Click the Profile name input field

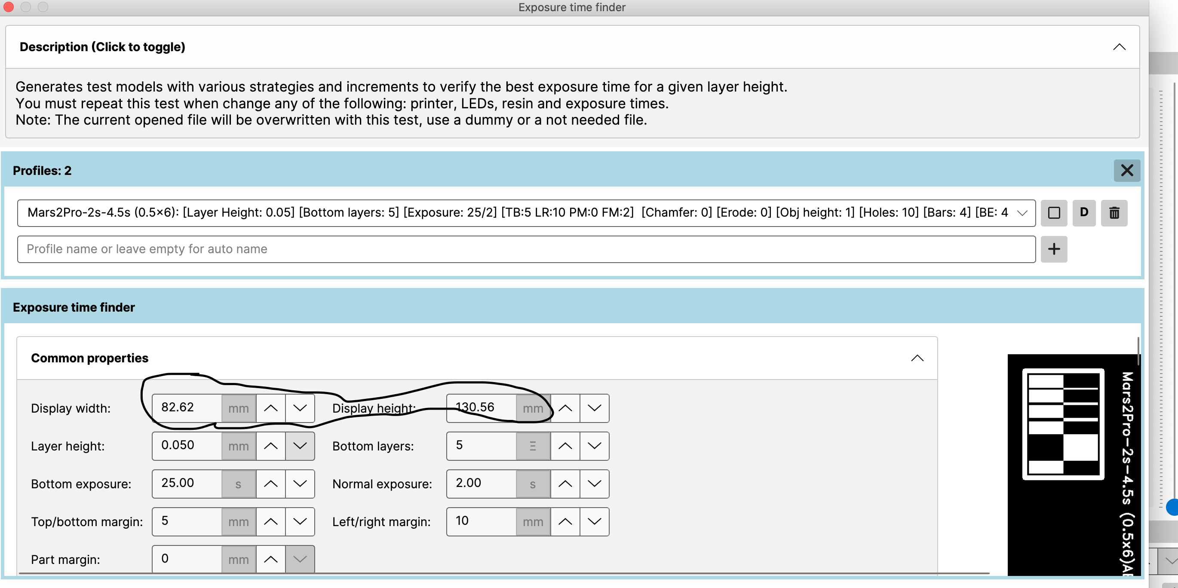[x=526, y=249]
